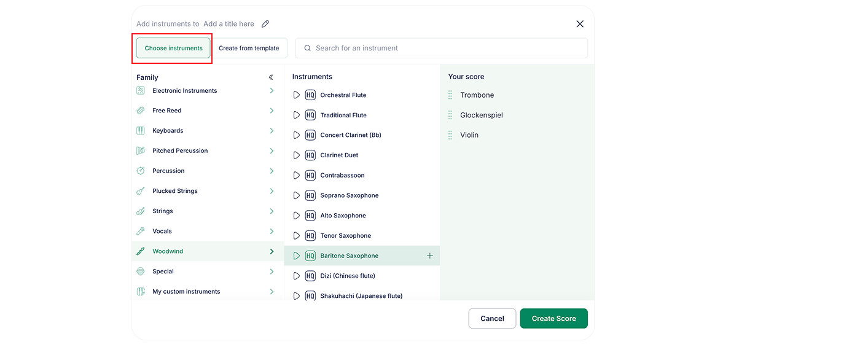Viewport: 860px width, 344px height.
Task: Switch to Create from template tab
Action: (x=249, y=48)
